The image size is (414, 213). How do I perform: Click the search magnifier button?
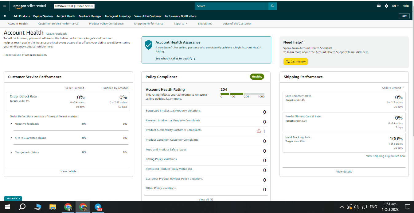pos(272,6)
